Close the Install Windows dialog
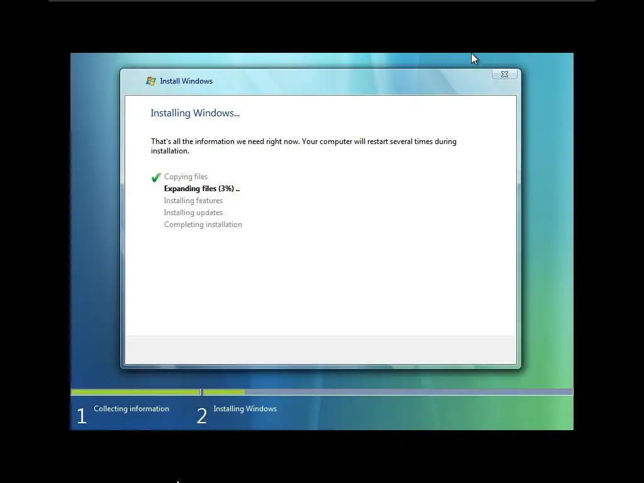Viewport: 644px width, 483px height. point(504,74)
